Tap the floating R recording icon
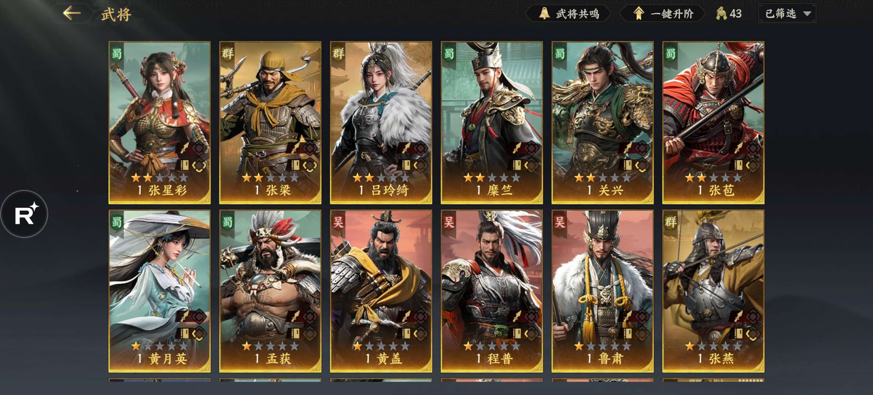 coord(24,214)
